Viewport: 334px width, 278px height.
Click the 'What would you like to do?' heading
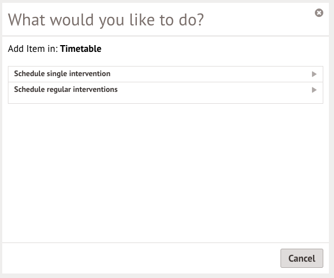[x=106, y=20]
